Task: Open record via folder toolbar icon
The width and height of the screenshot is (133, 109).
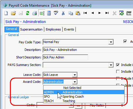Action: click(x=13, y=13)
